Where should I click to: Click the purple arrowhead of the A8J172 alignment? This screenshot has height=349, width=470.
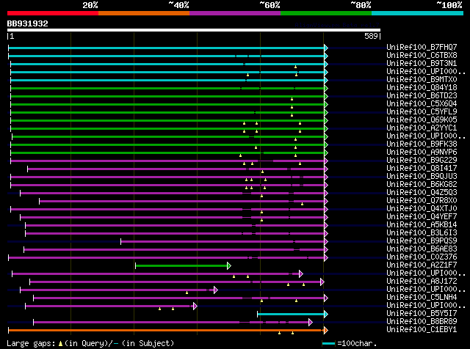point(322,282)
